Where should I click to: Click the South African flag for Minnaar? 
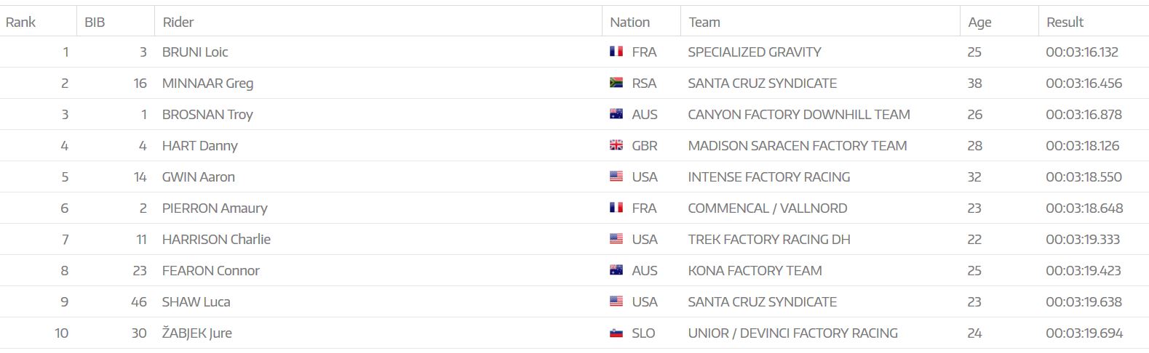616,83
